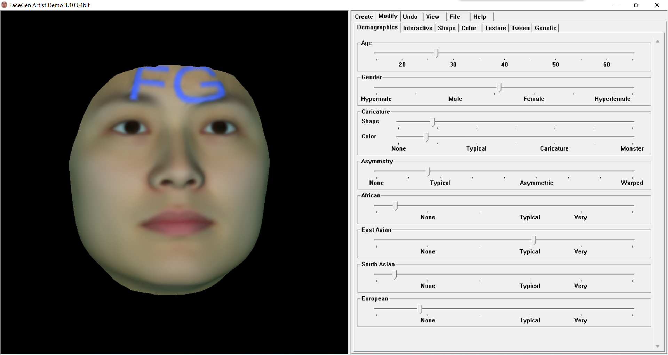Switch to the Texture sub-tab
This screenshot has width=668, height=355.
(x=495, y=28)
